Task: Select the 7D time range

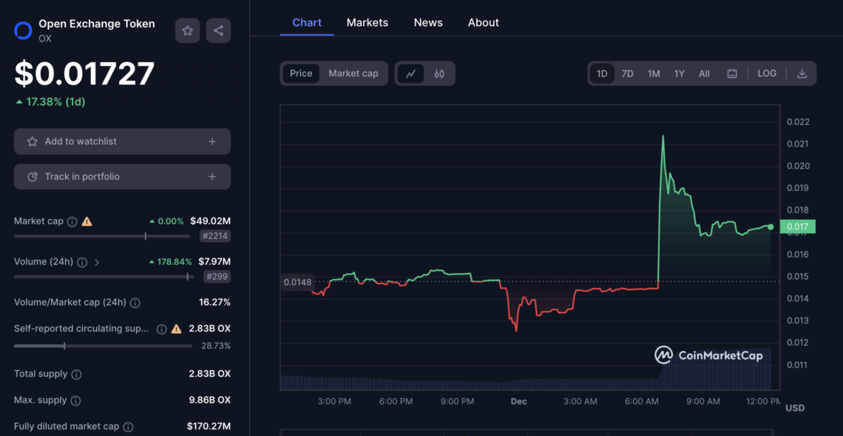Action: (x=627, y=73)
